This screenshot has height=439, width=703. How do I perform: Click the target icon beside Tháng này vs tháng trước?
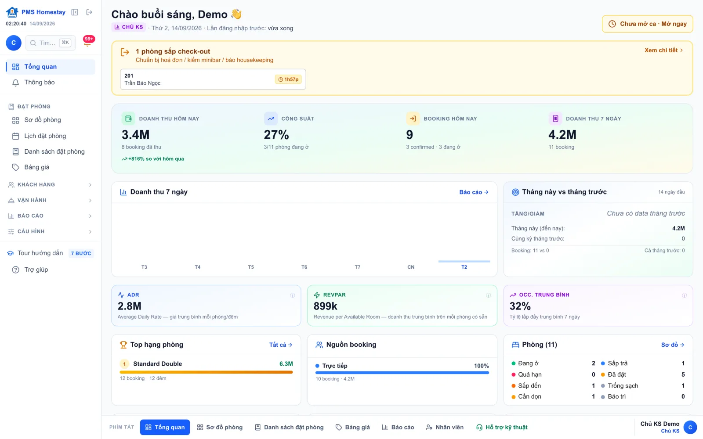[515, 192]
